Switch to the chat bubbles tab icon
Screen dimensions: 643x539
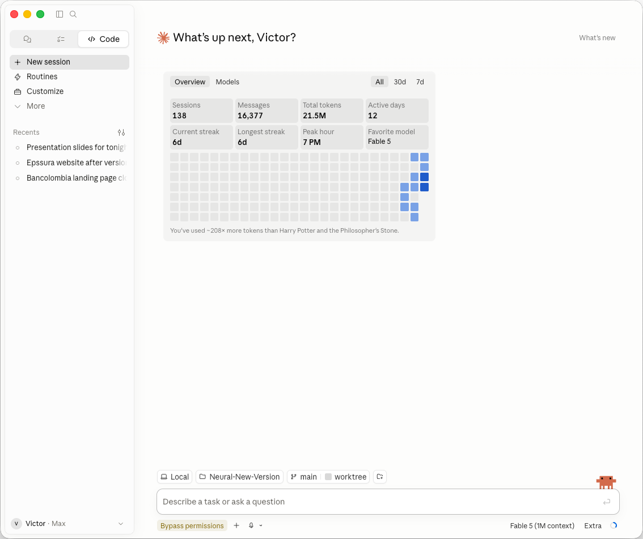[27, 39]
